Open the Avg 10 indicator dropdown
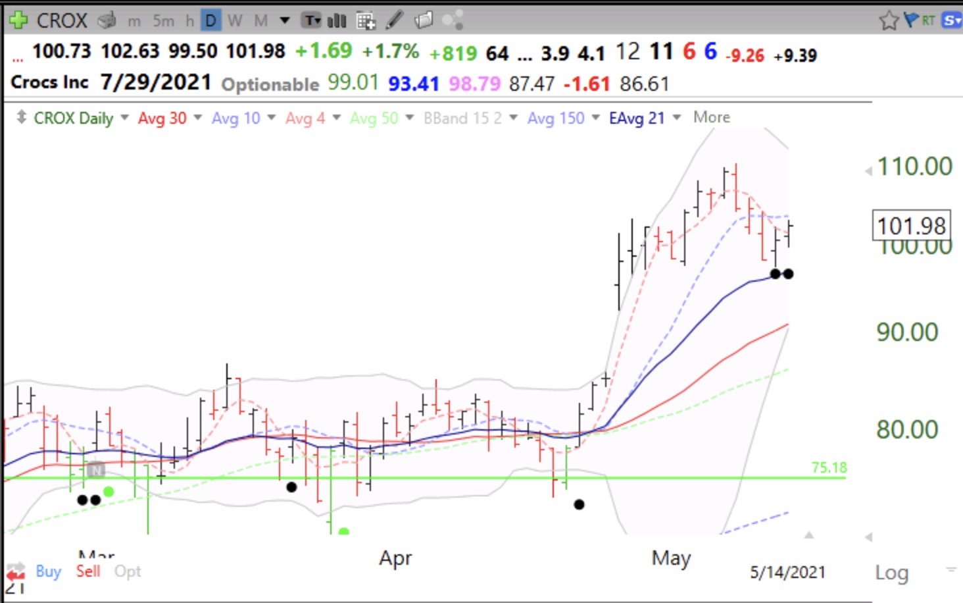This screenshot has height=603, width=963. [x=271, y=118]
